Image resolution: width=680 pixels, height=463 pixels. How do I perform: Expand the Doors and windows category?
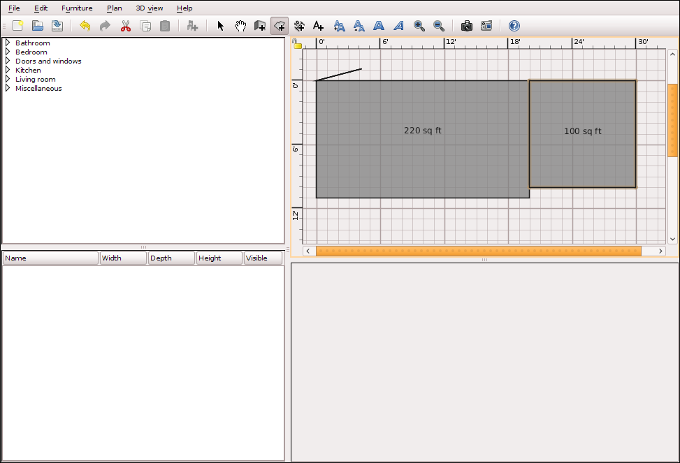pos(8,61)
